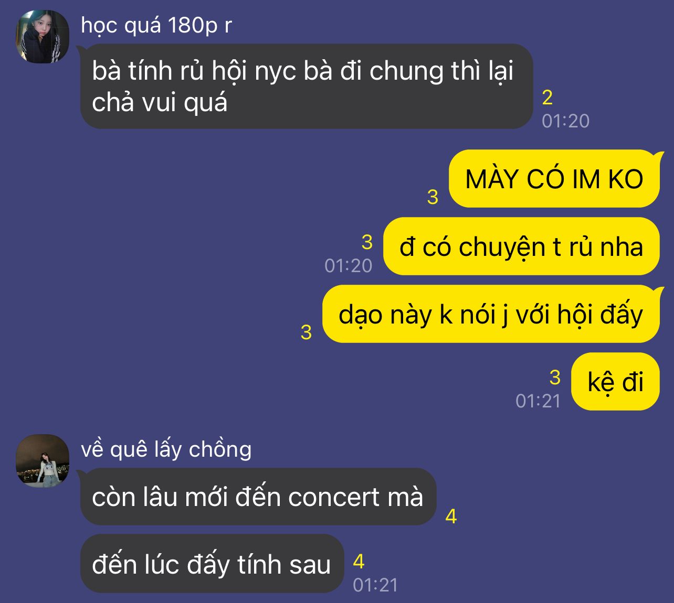Click the 01:21 timestamp beside "kệ đi"
This screenshot has height=603, width=674.
pyautogui.click(x=538, y=401)
